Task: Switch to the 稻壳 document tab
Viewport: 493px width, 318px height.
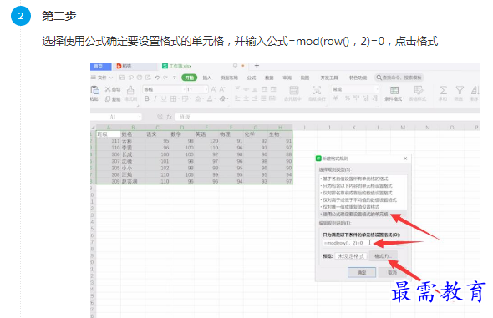Action: (135, 66)
